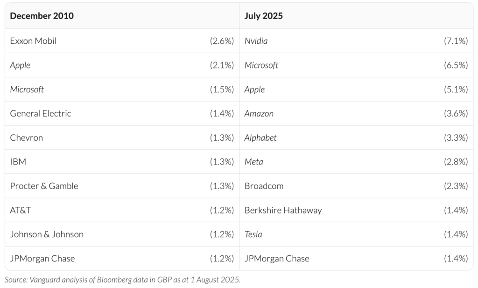Click Nvidia in the July 2025 column
This screenshot has height=288, width=478.
pyautogui.click(x=256, y=41)
